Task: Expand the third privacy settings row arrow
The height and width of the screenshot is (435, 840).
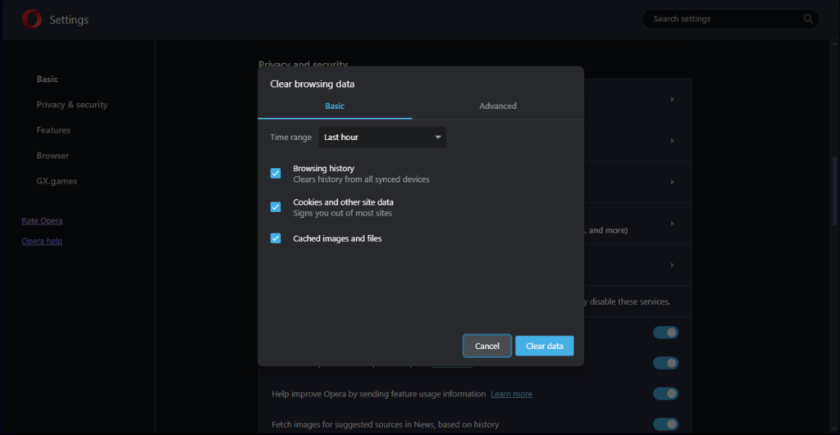Action: [x=672, y=182]
